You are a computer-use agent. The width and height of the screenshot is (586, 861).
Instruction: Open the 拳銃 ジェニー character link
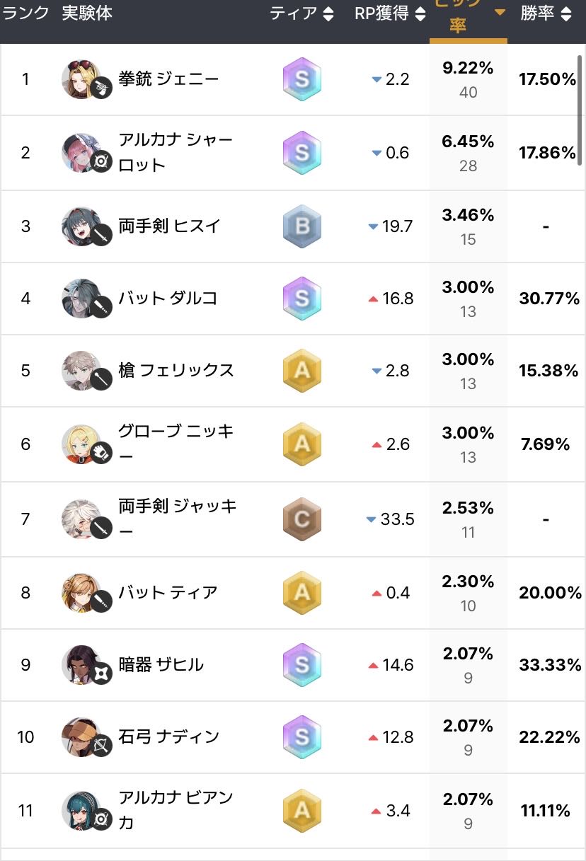[x=168, y=79]
